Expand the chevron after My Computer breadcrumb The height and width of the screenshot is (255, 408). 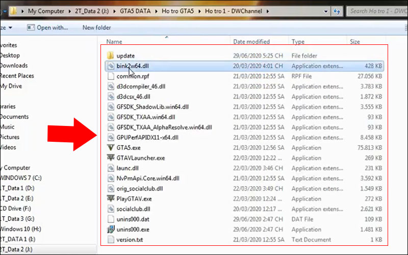tap(70, 11)
